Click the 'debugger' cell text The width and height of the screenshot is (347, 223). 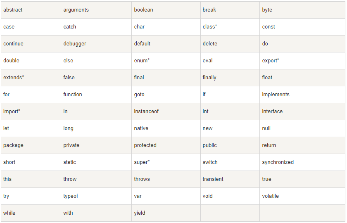(x=75, y=44)
